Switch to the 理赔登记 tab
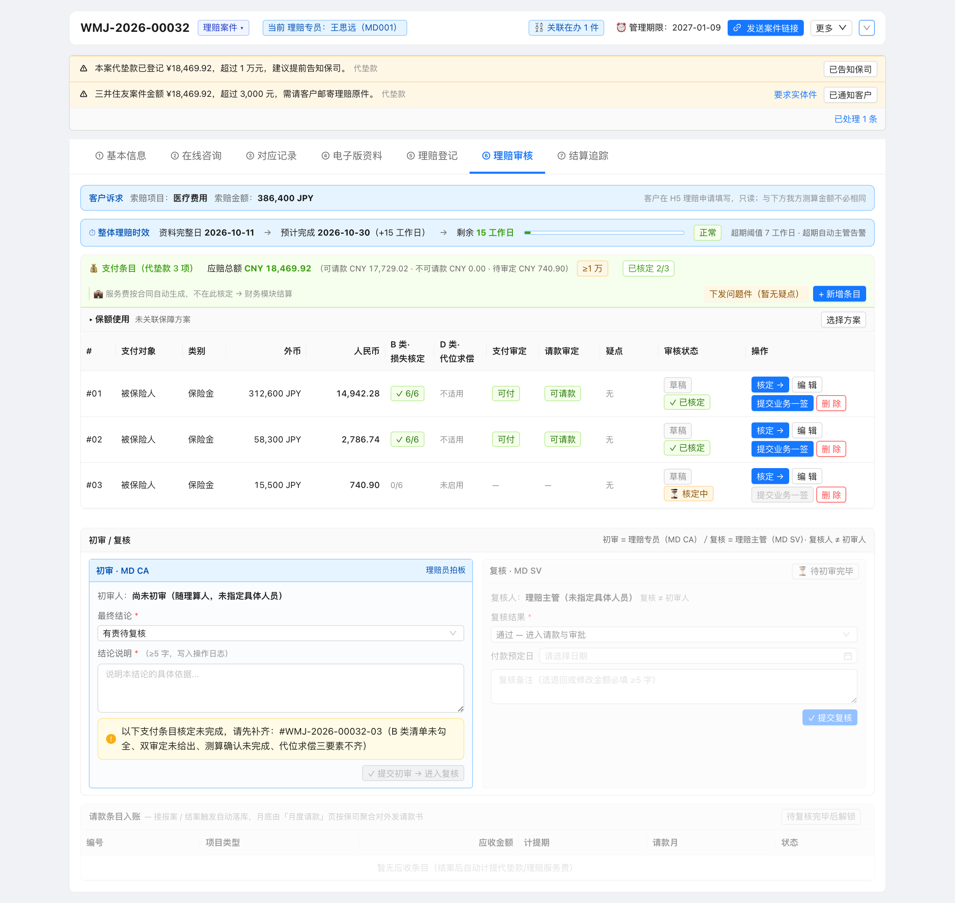955x903 pixels. point(432,156)
